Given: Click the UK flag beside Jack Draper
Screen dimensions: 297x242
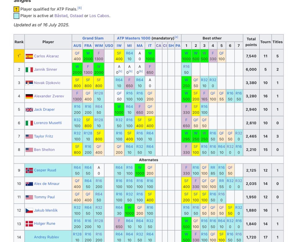Looking at the screenshot, I should (29, 110).
